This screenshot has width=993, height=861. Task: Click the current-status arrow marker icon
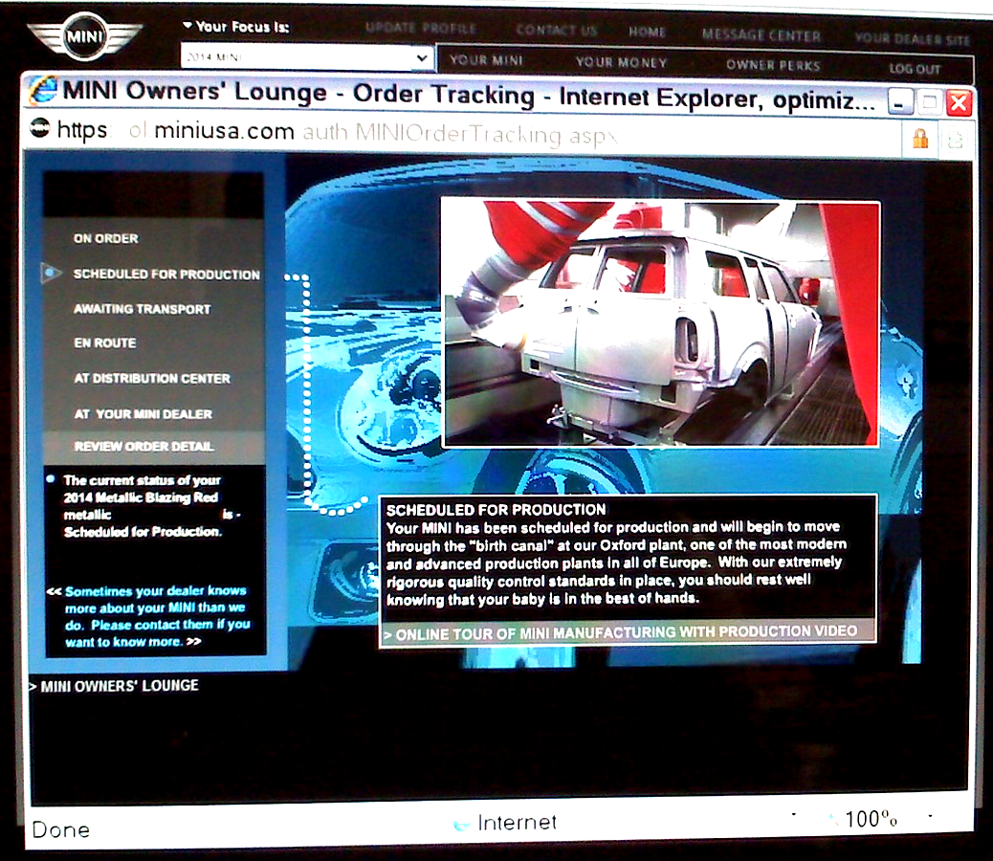(51, 273)
